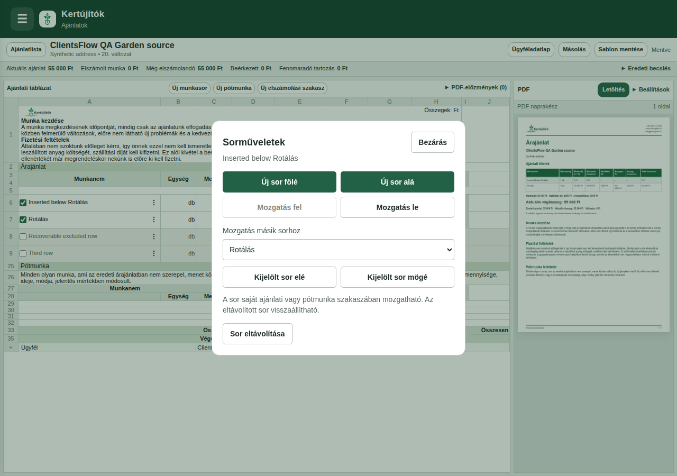Screen dimensions: 677x476
Task: Select row header 25
Action: pyautogui.click(x=11, y=266)
